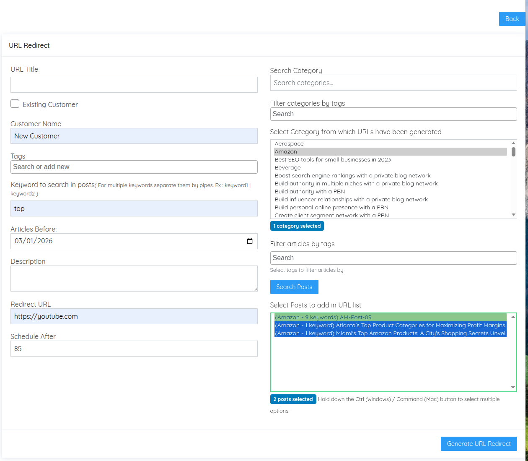Click the posts list scroll-down arrow
Image resolution: width=528 pixels, height=461 pixels.
coord(513,387)
